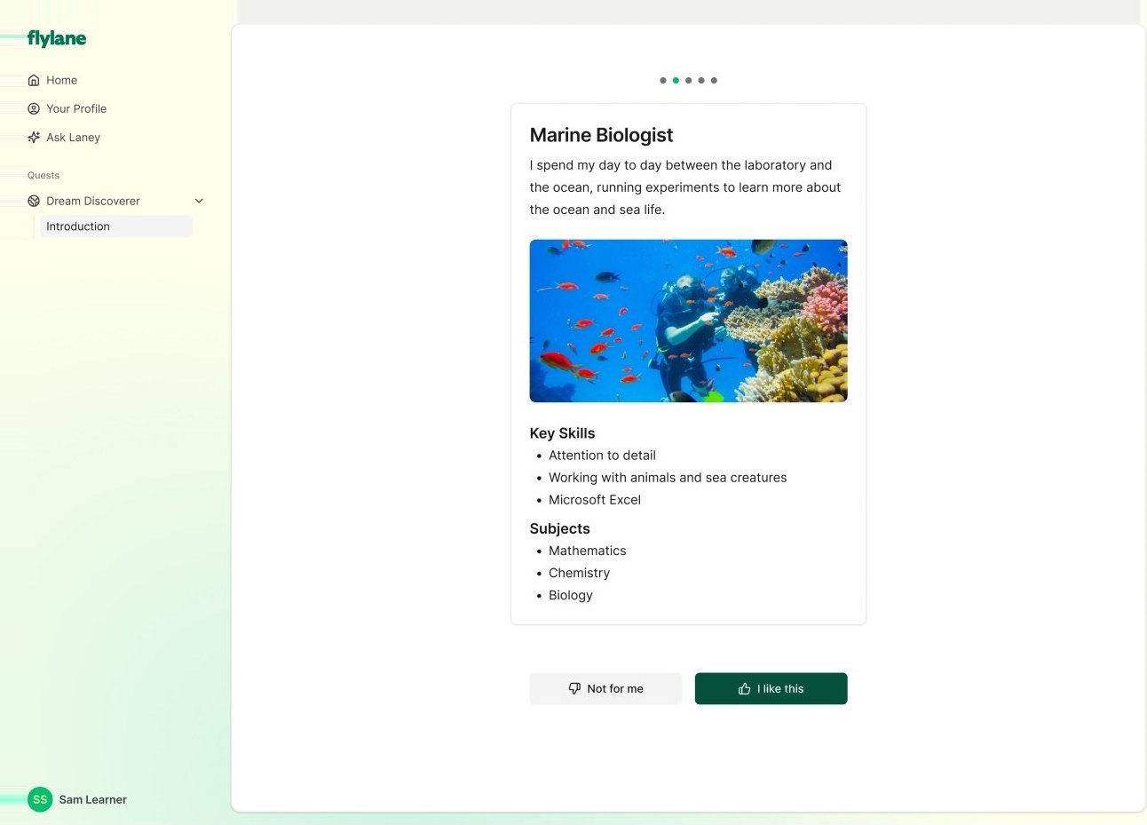Click the Sam Learner user name
Viewport: 1147px width, 825px height.
click(93, 799)
